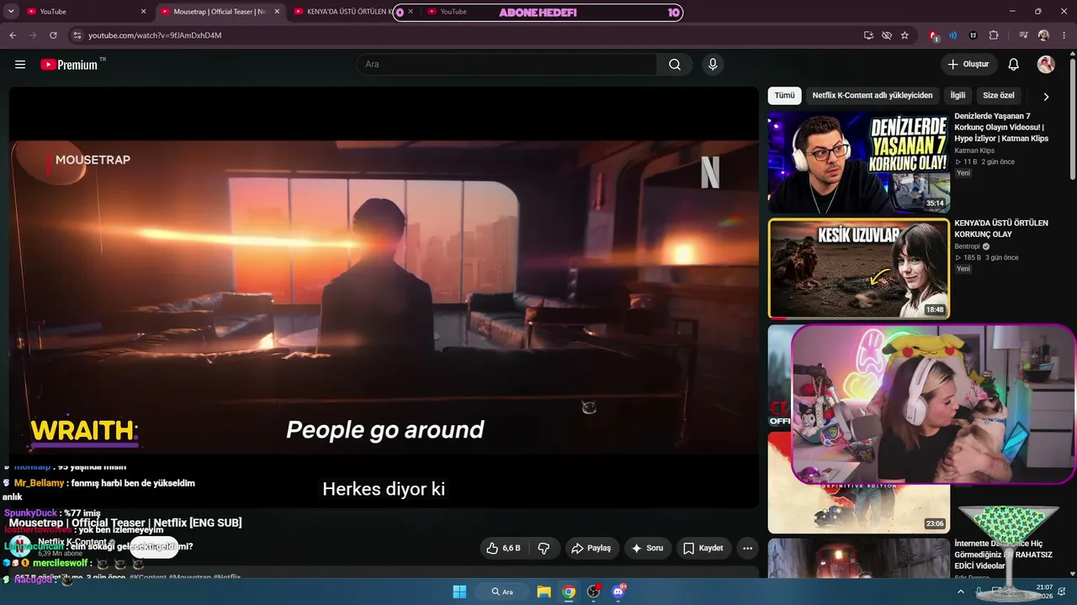Click the Oluştur create button
1077x605 pixels.
tap(968, 65)
